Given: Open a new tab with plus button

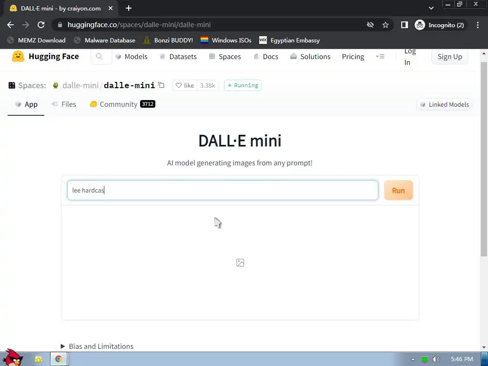Looking at the screenshot, I should tap(129, 9).
